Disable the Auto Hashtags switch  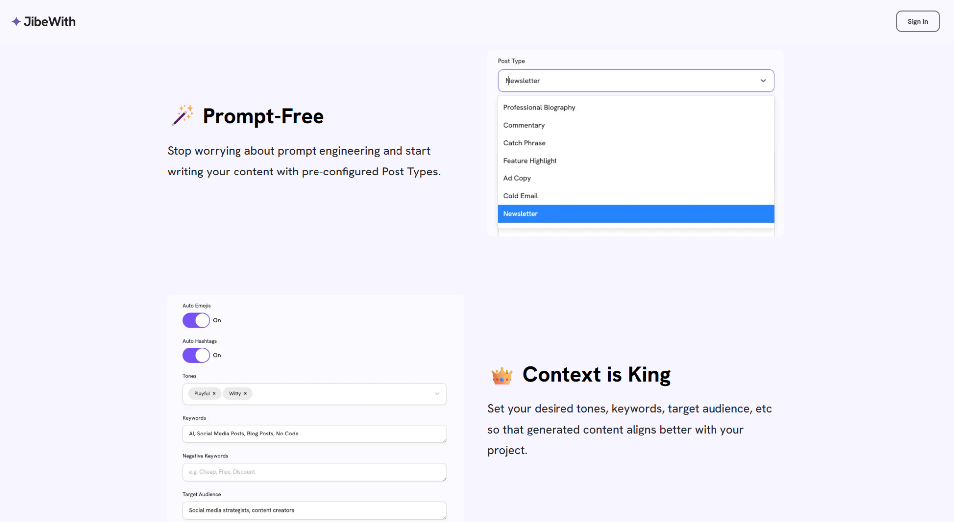click(196, 355)
